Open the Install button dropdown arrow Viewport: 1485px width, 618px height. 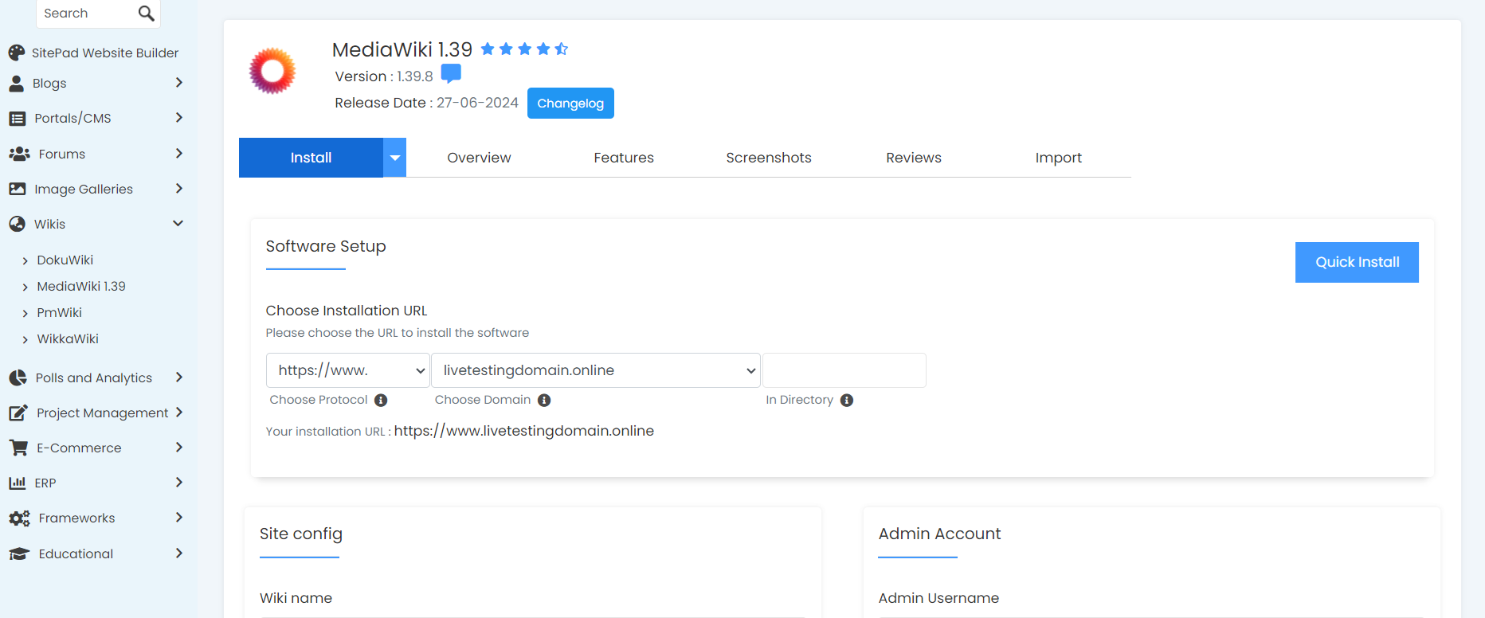click(394, 158)
